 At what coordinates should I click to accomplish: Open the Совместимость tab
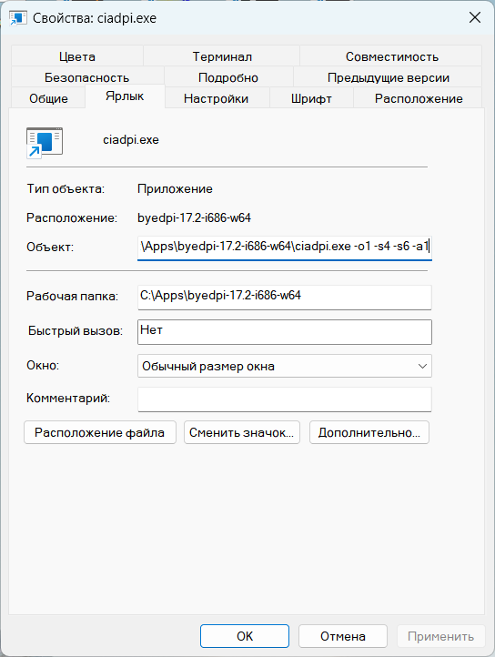[391, 56]
